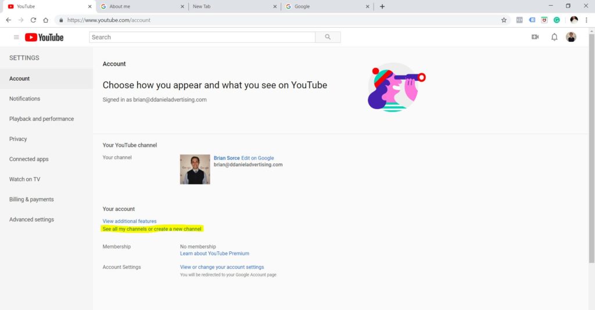The image size is (595, 310).
Task: Click inside the YouTube search field
Action: click(202, 37)
